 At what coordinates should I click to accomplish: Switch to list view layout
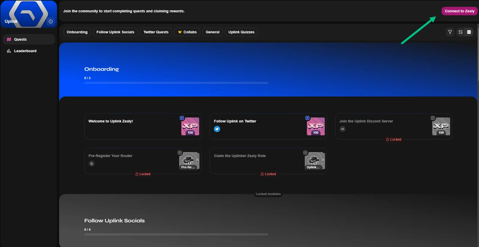point(469,32)
